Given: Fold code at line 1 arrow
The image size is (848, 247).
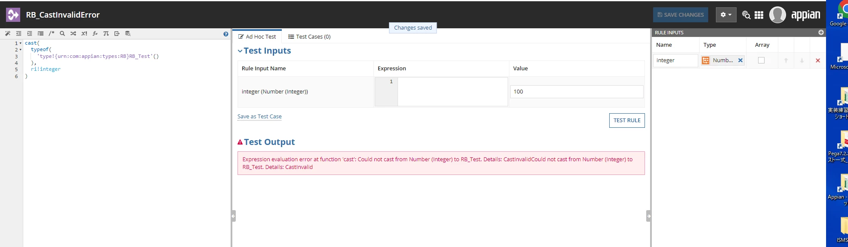Looking at the screenshot, I should [x=21, y=43].
